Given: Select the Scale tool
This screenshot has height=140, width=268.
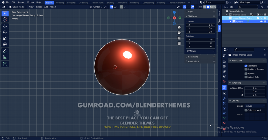Looking at the screenshot, I should tap(5, 38).
